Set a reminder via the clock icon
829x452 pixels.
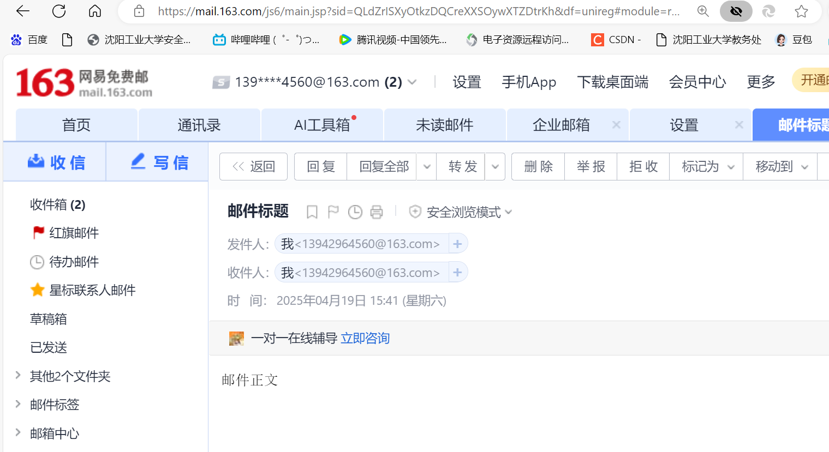[355, 212]
